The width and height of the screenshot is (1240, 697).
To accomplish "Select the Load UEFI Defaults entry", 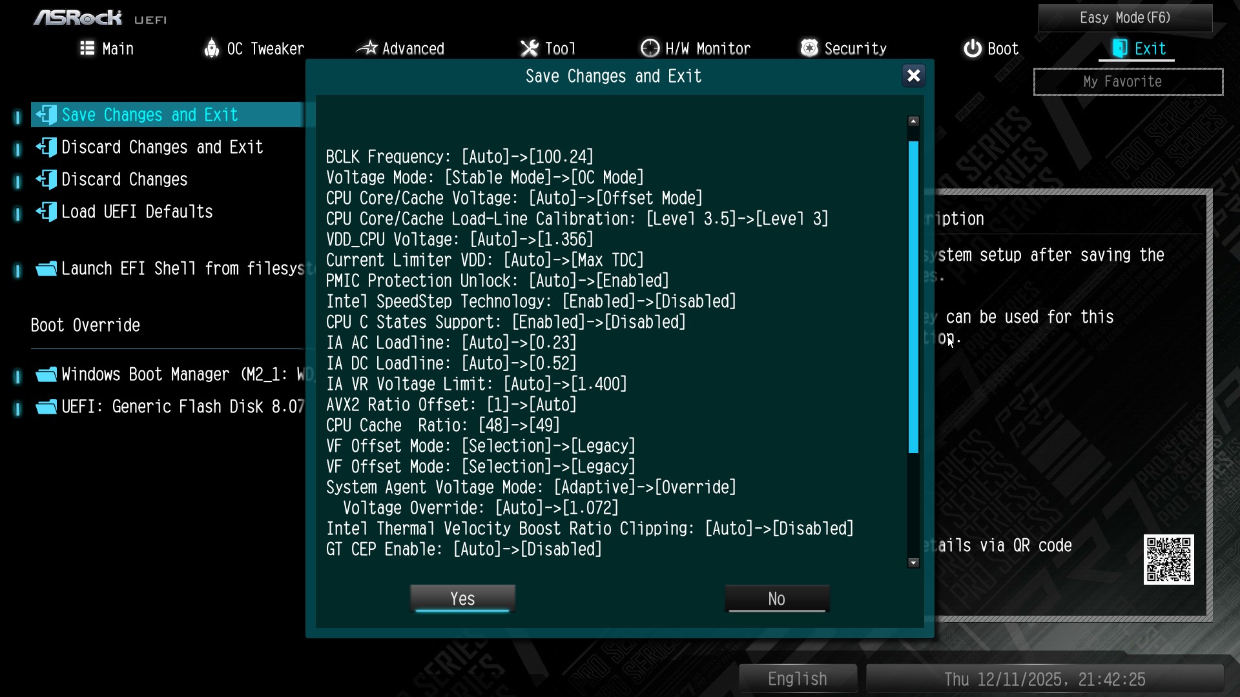I will click(x=137, y=212).
